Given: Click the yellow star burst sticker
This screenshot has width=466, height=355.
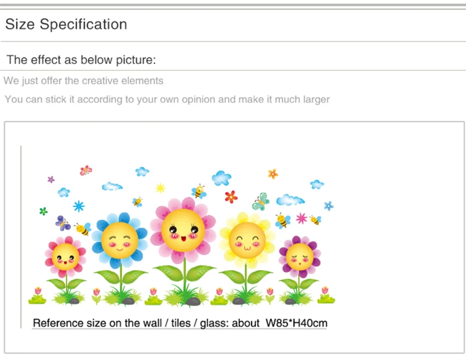Looking at the screenshot, I should click(160, 188).
